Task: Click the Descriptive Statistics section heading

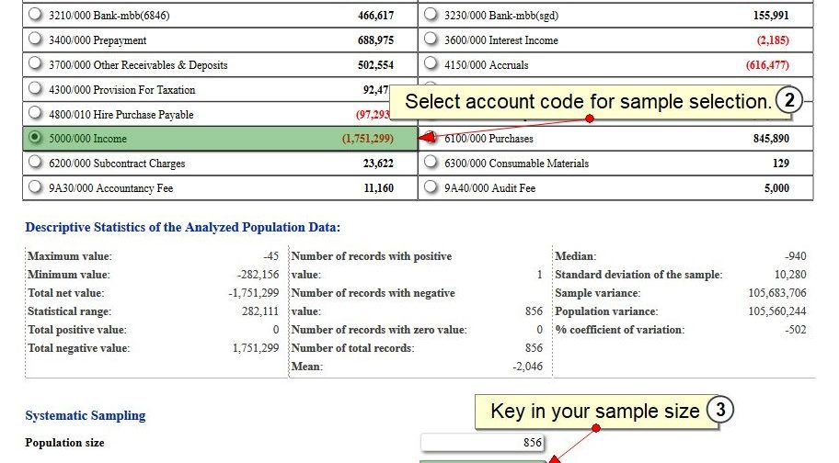Action: 182,227
